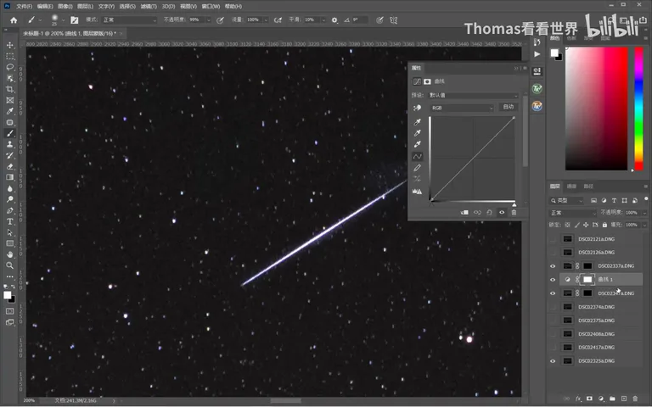Select the Move tool
Image resolution: width=652 pixels, height=407 pixels.
(10, 45)
